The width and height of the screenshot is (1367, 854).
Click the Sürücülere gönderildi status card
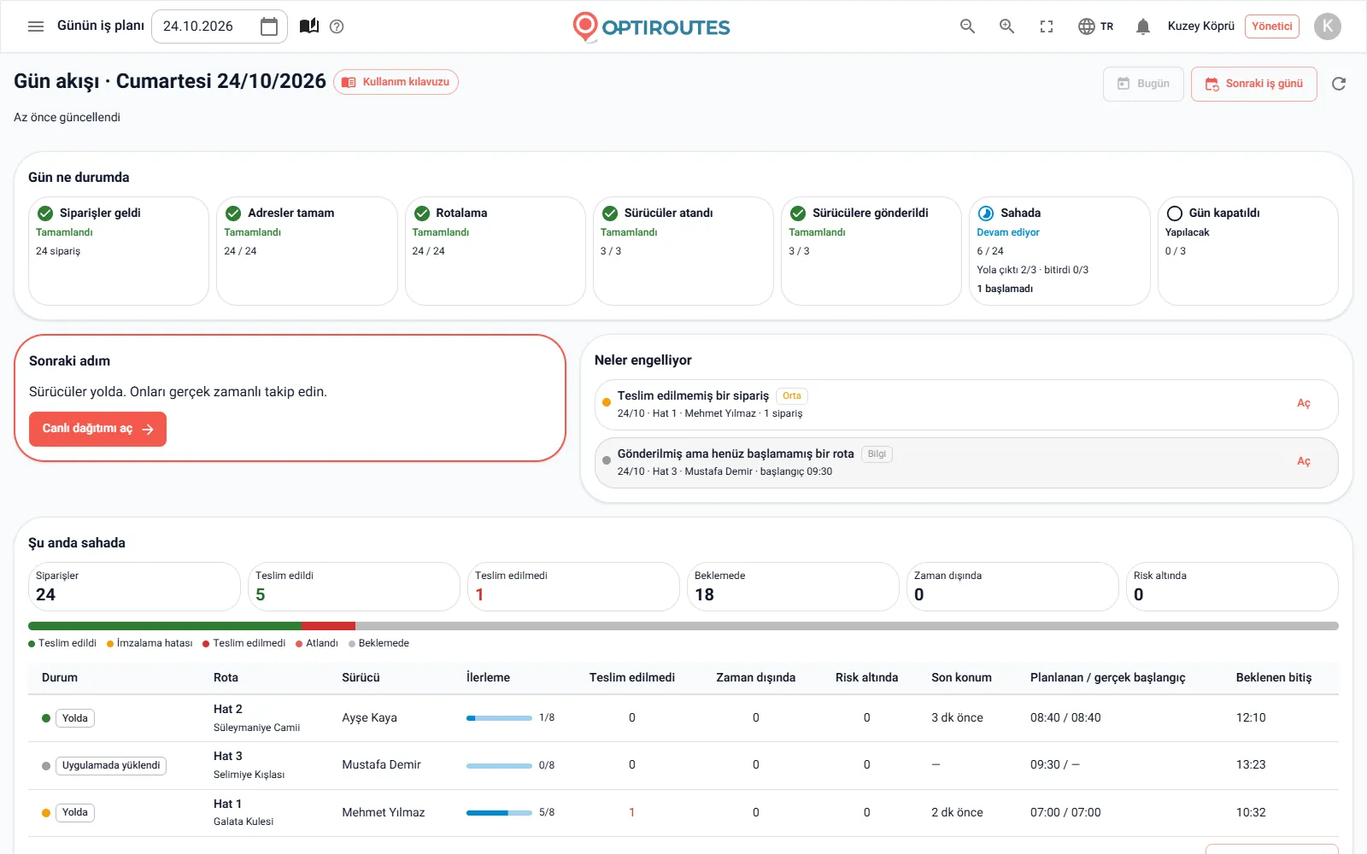[x=871, y=251]
